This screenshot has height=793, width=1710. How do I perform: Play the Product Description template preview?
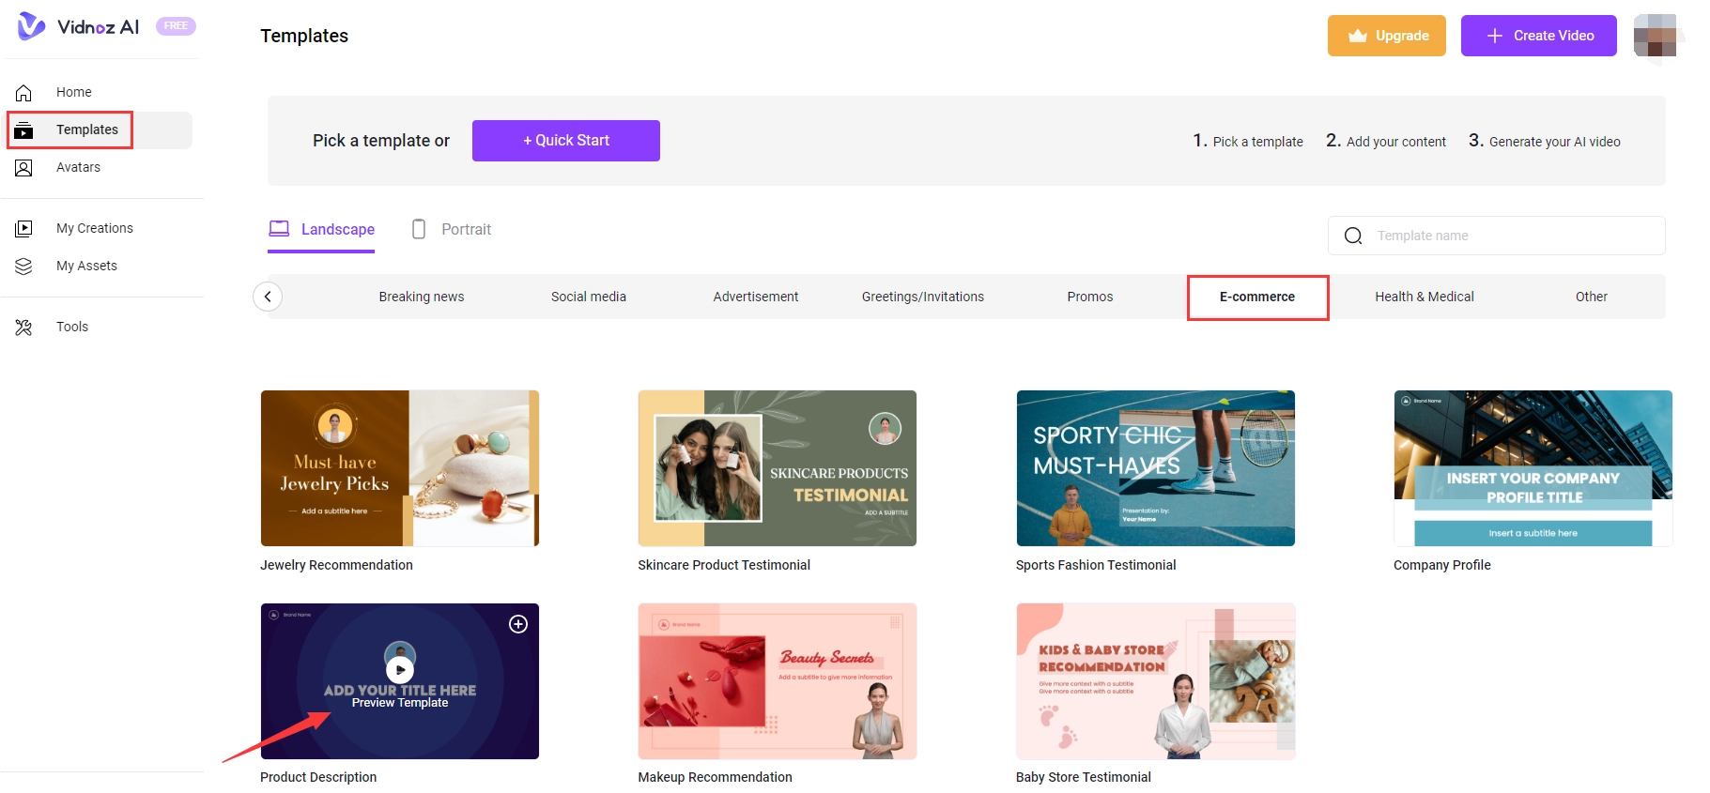tap(400, 670)
